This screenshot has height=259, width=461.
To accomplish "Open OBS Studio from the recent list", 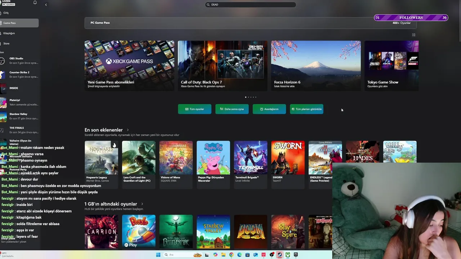I will [19, 60].
